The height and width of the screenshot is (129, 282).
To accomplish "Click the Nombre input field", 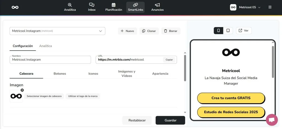I will pos(50,60).
